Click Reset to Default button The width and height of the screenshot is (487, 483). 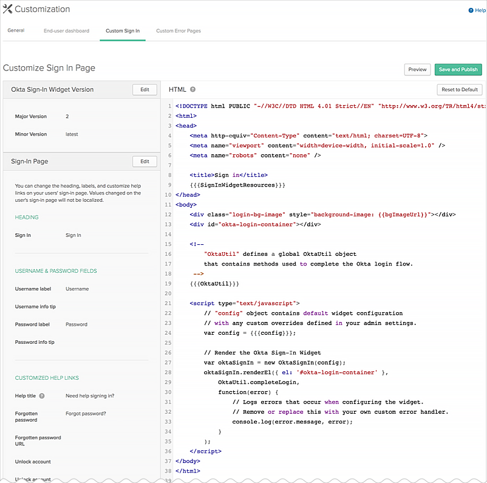[x=460, y=90]
